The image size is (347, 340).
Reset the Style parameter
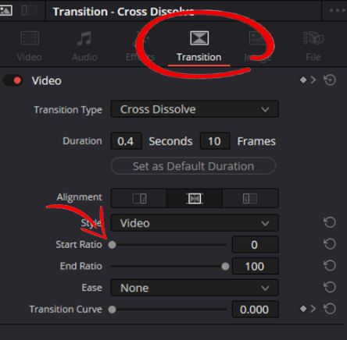click(x=330, y=222)
